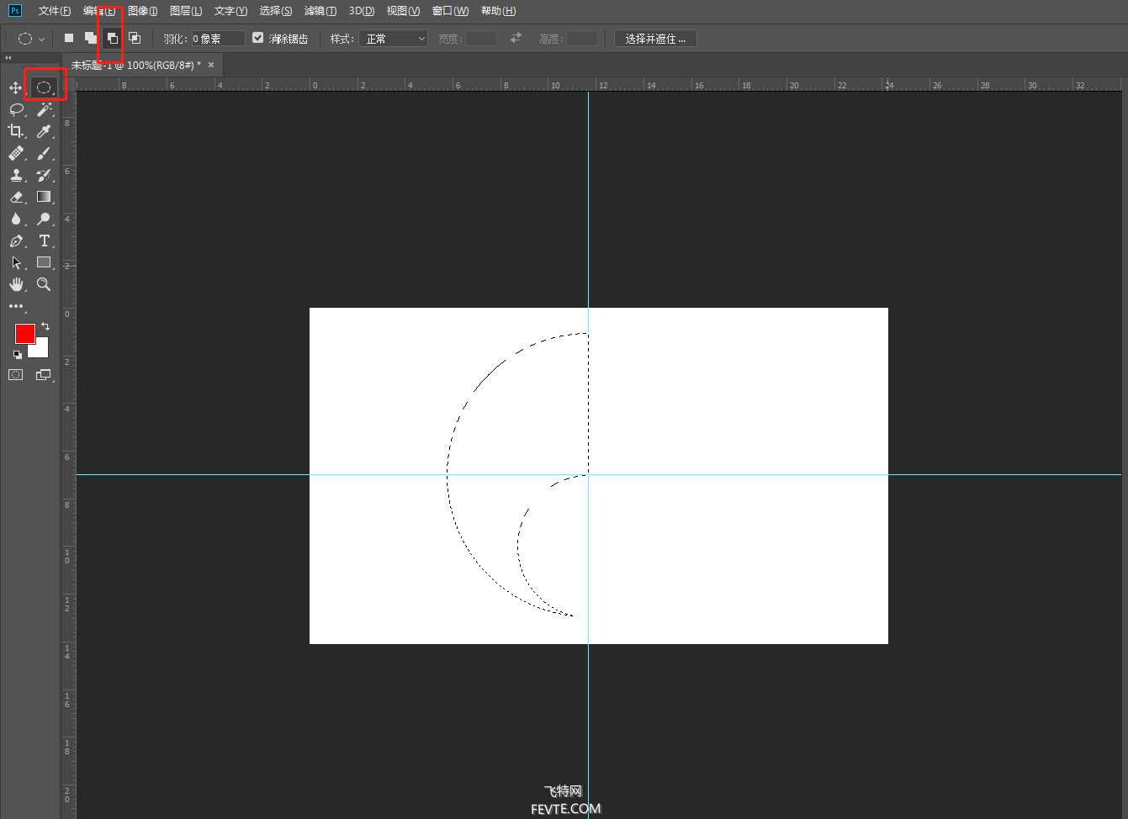Open the 图像(I) menu

pyautogui.click(x=143, y=11)
